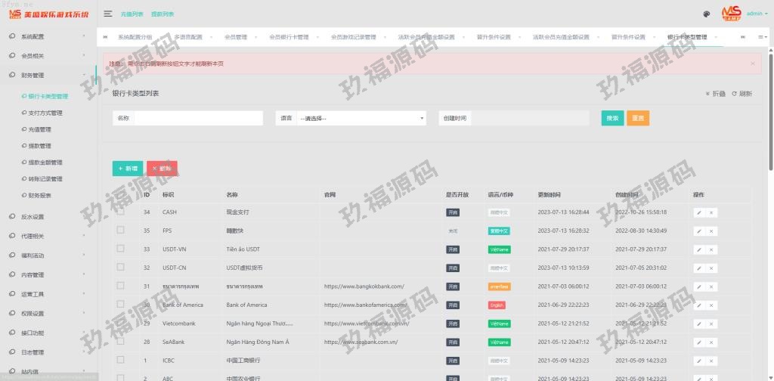Select the checkbox for USDT-VN row
Viewport: 774px width, 381px height.
121,249
